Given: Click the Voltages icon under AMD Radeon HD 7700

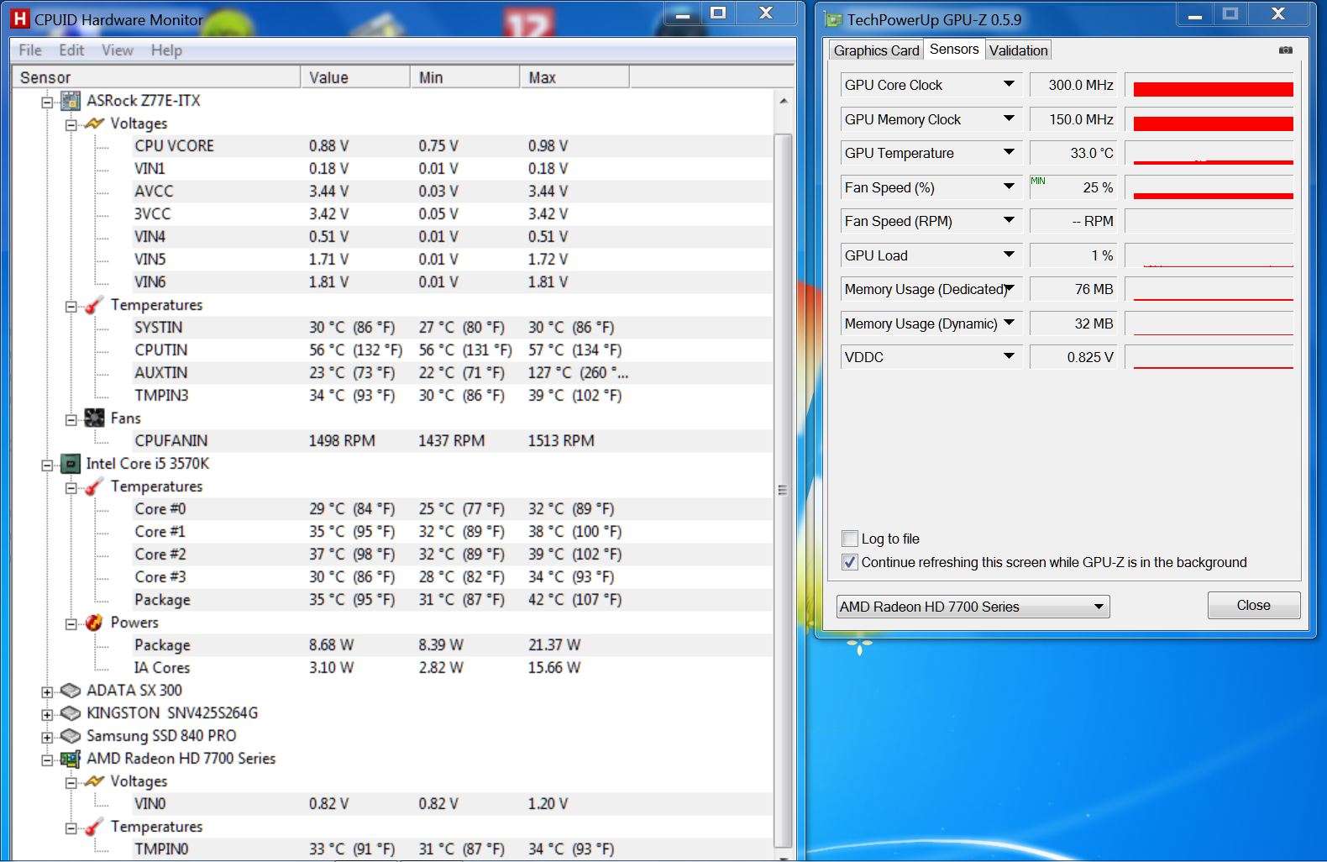Looking at the screenshot, I should (95, 781).
